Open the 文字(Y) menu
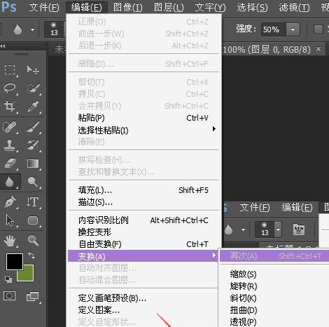 (210, 8)
